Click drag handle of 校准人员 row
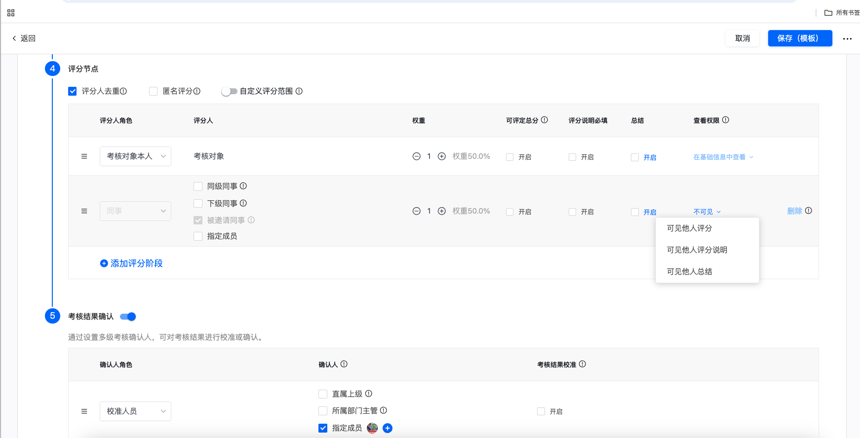860x438 pixels. tap(84, 411)
